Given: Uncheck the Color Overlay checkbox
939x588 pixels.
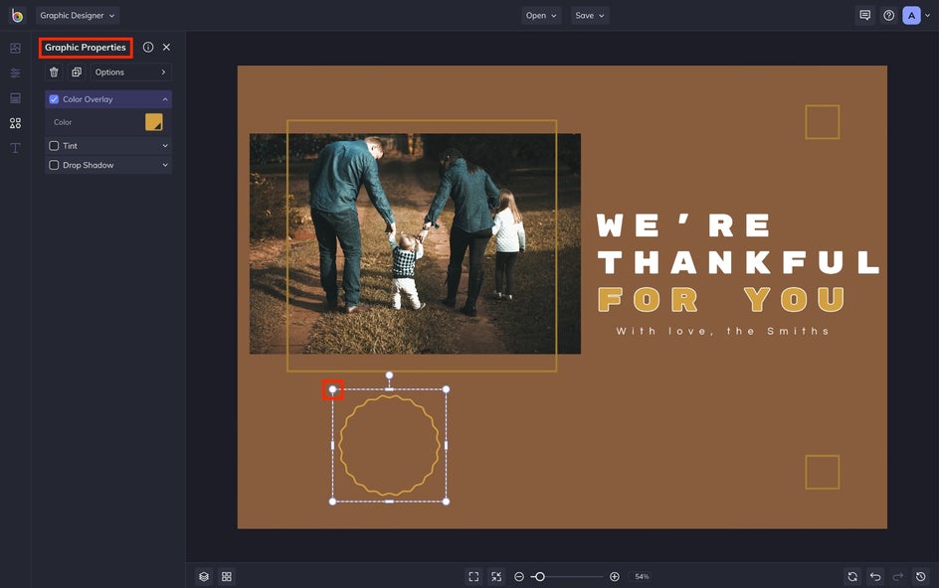Looking at the screenshot, I should pyautogui.click(x=54, y=99).
